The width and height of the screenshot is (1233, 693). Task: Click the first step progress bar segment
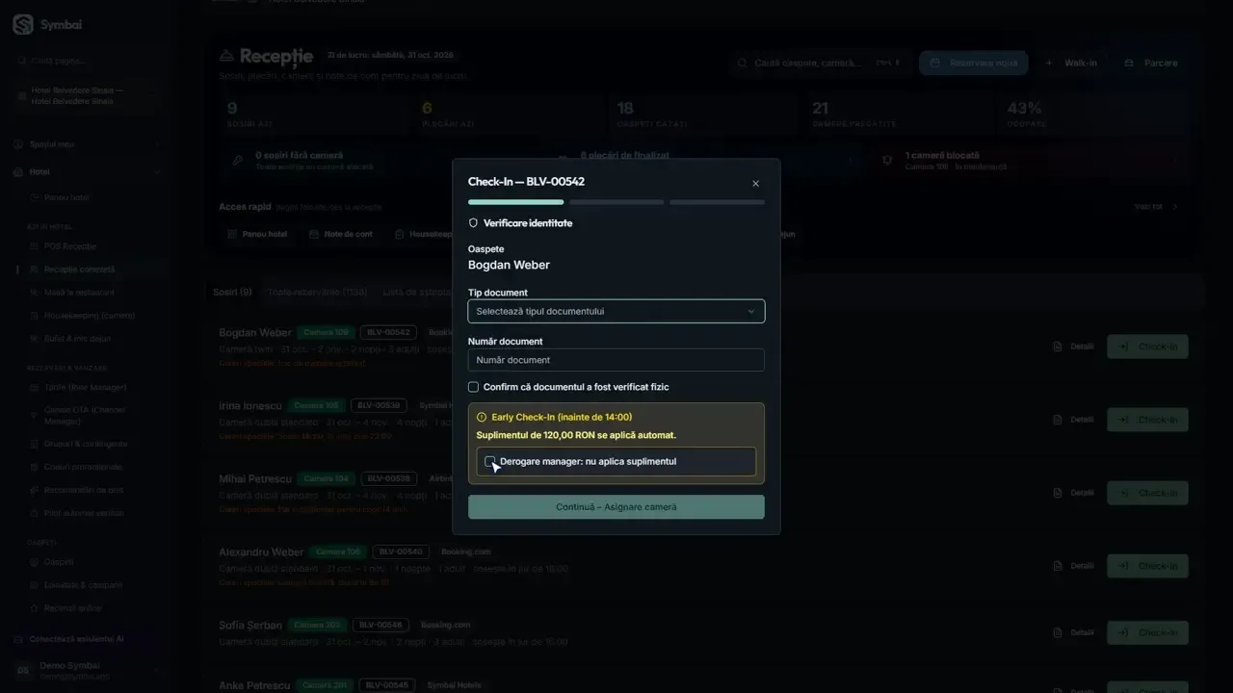515,202
